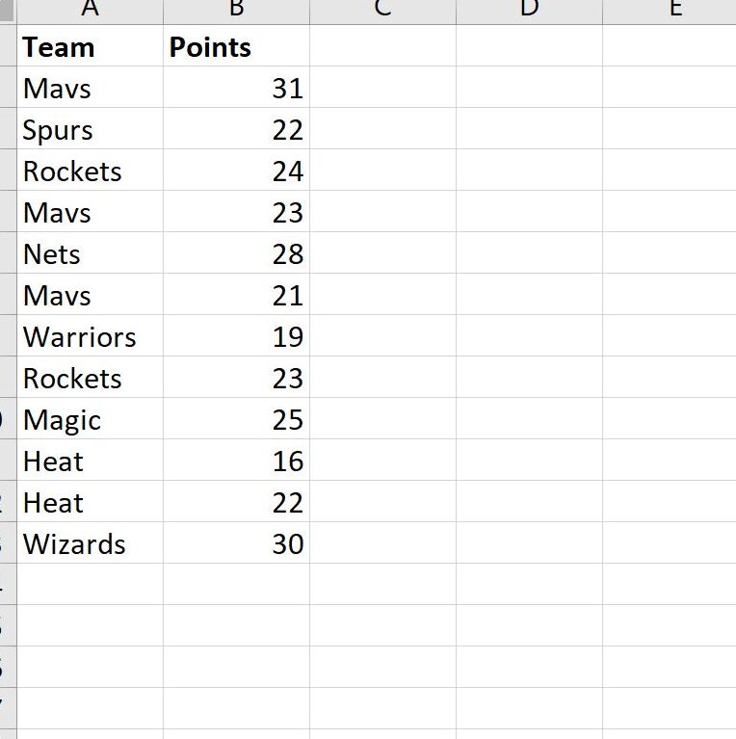
Task: Click the column C header
Action: (382, 10)
